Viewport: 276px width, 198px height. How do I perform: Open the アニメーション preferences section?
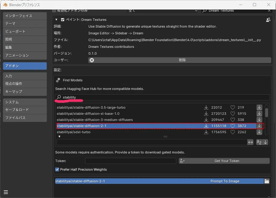tap(25, 56)
